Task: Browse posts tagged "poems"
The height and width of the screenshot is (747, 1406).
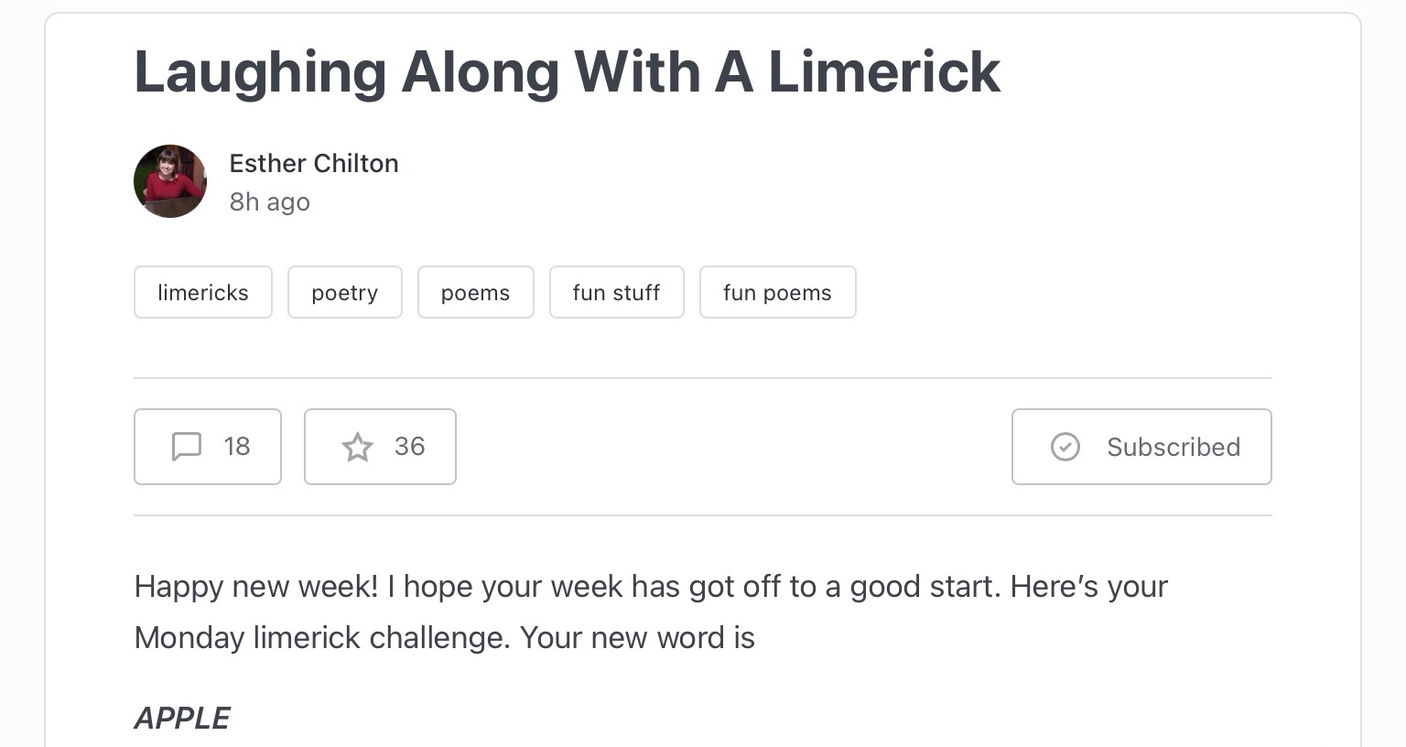Action: point(475,293)
